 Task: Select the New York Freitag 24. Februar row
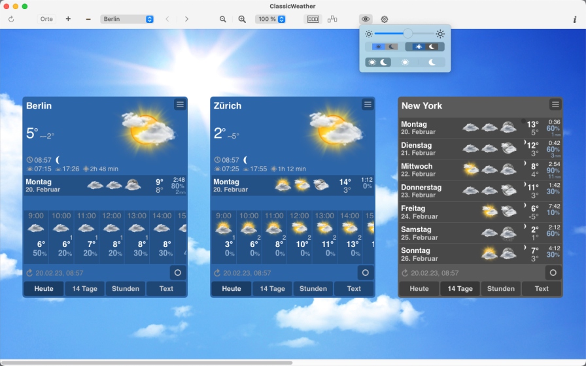480,212
